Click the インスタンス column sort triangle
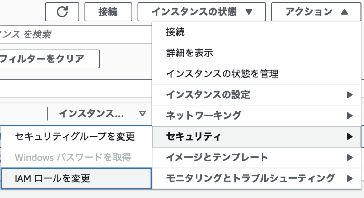This screenshot has height=198, width=364. pos(142,114)
